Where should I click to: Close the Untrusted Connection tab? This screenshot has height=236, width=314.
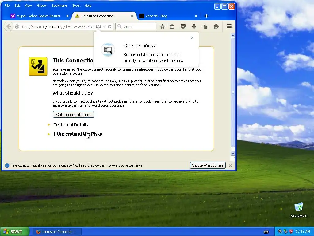click(x=132, y=16)
